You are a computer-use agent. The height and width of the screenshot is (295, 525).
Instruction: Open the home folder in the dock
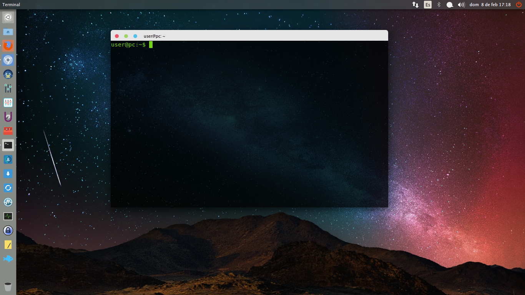8,31
